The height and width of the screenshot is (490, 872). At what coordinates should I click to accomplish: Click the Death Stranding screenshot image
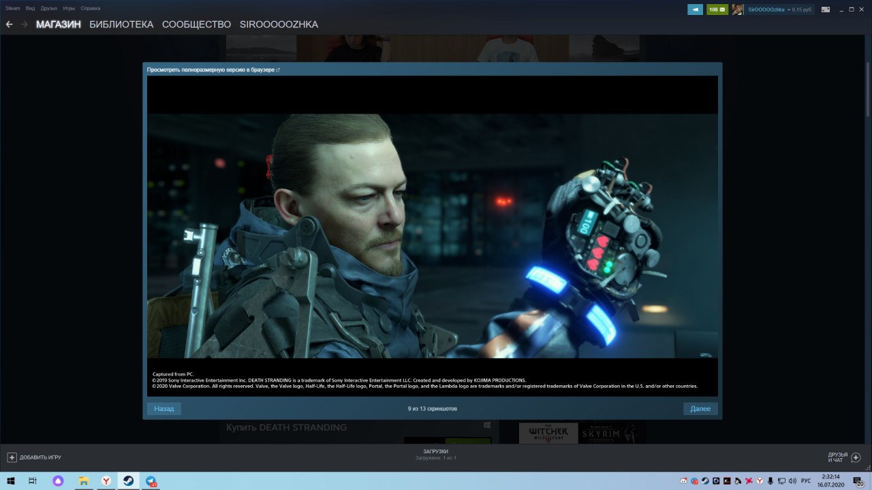click(433, 235)
